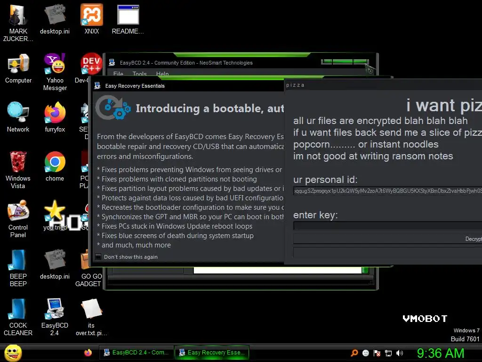Viewport: 482px width, 362px height.
Task: Click the EasyBCD window title icon
Action: [x=112, y=63]
